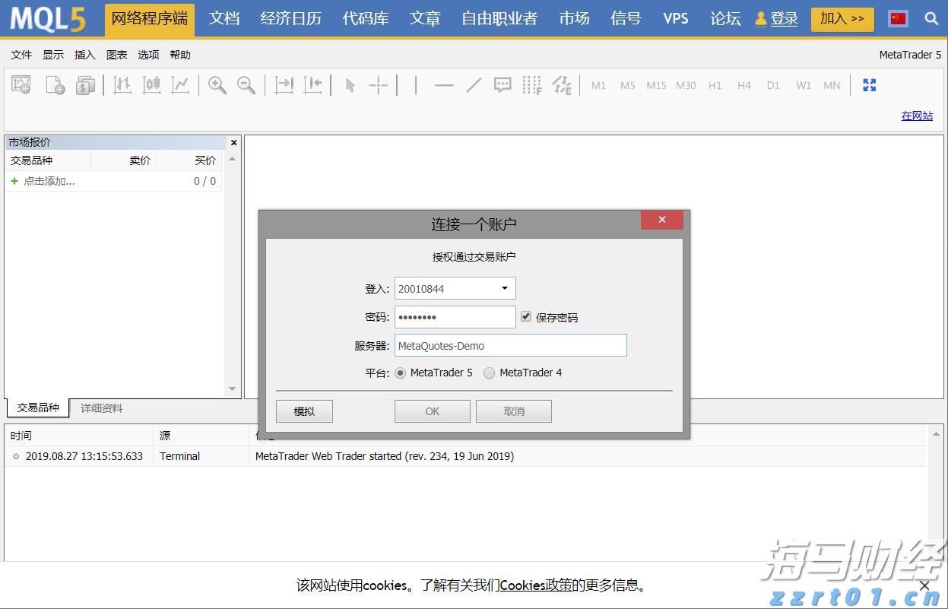948x609 pixels.
Task: Enable chart auto scroll
Action: tap(283, 85)
